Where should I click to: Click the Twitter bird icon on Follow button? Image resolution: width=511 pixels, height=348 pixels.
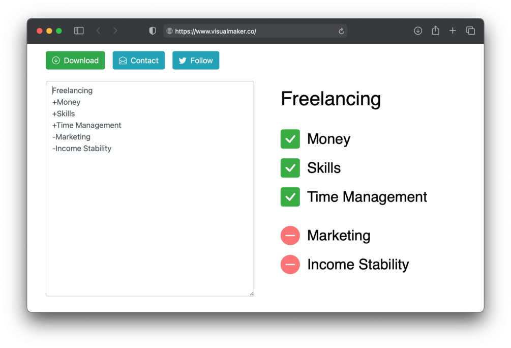(x=182, y=60)
